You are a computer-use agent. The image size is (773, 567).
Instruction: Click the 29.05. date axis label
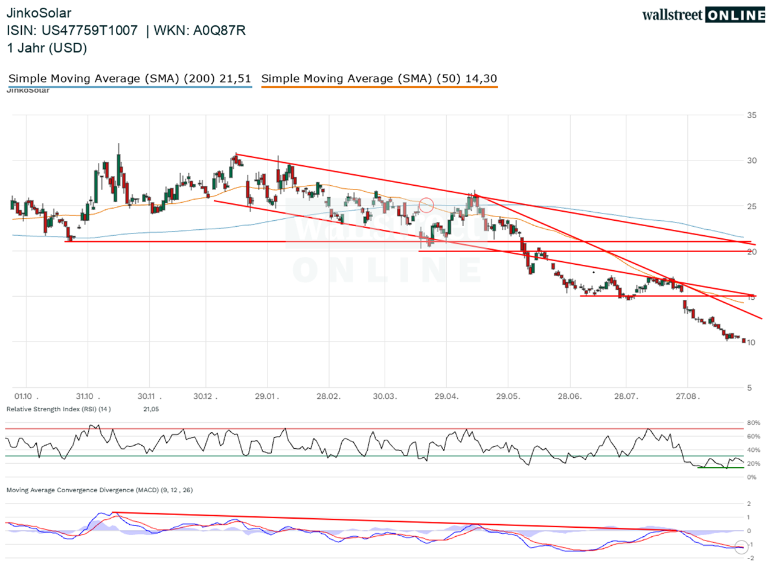click(507, 396)
